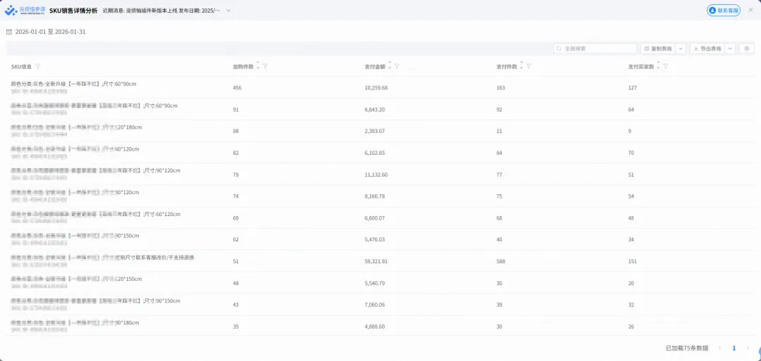This screenshot has height=361, width=761.
Task: Click the calendar icon beside the date range
Action: tap(8, 32)
